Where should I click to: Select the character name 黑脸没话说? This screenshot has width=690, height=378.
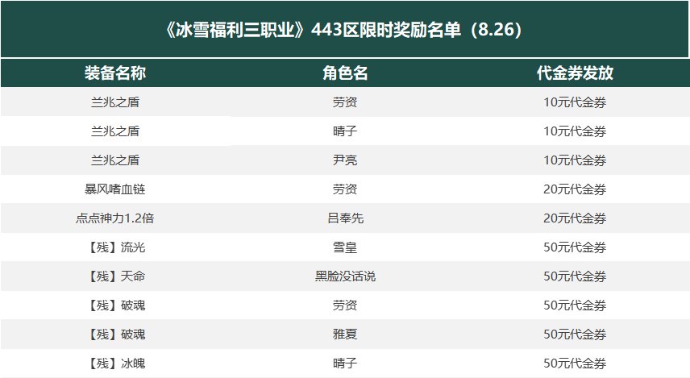click(x=345, y=276)
